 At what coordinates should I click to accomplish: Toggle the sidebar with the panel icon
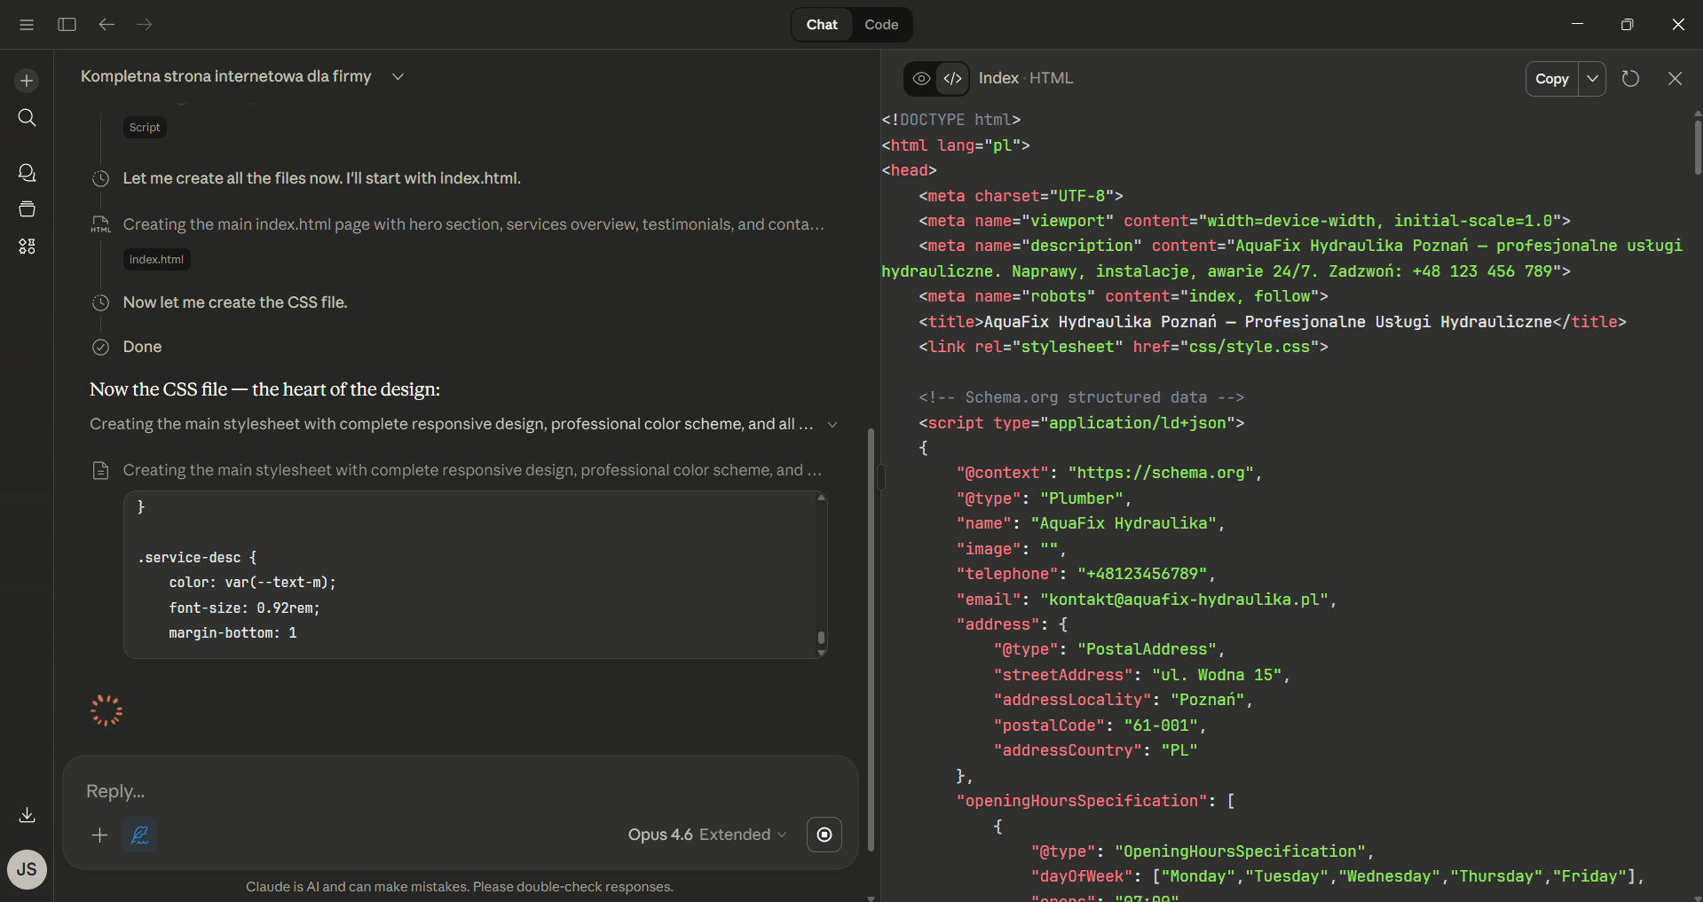coord(67,24)
